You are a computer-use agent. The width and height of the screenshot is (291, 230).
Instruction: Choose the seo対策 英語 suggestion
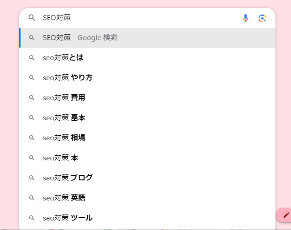148,198
